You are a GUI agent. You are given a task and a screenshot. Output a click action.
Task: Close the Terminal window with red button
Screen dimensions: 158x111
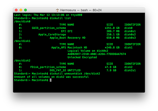[17, 10]
